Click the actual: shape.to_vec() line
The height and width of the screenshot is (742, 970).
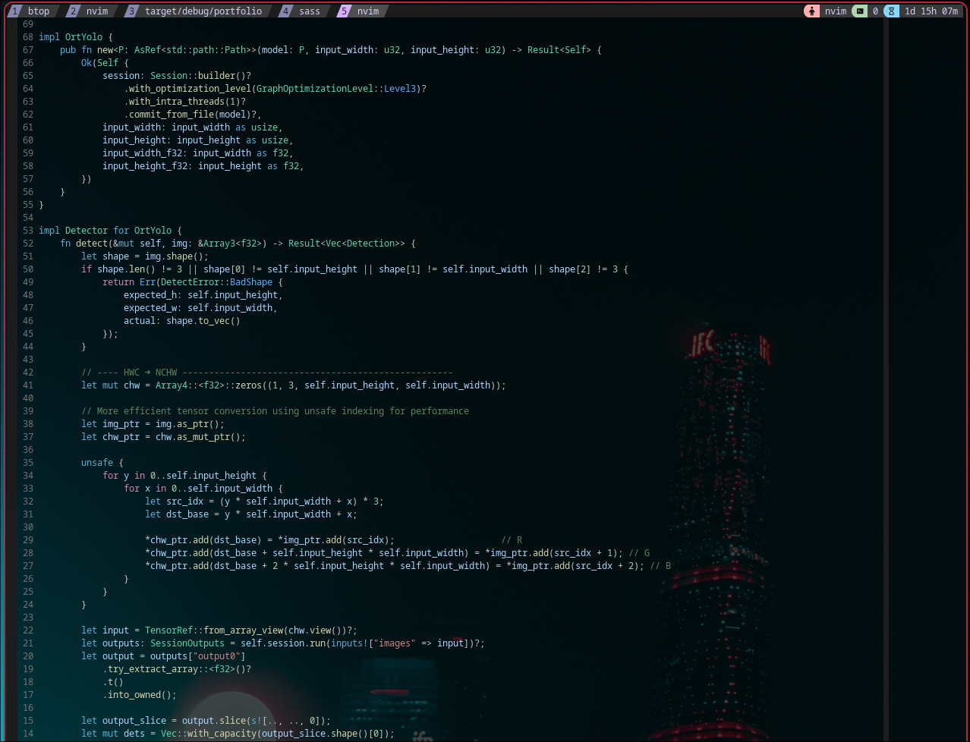182,321
